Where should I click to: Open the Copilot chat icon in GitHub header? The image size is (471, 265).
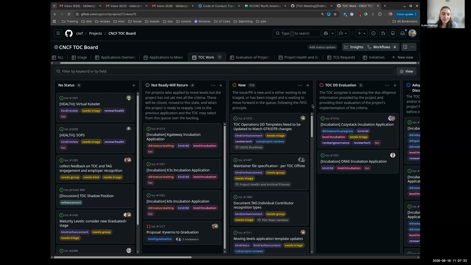click(326, 33)
